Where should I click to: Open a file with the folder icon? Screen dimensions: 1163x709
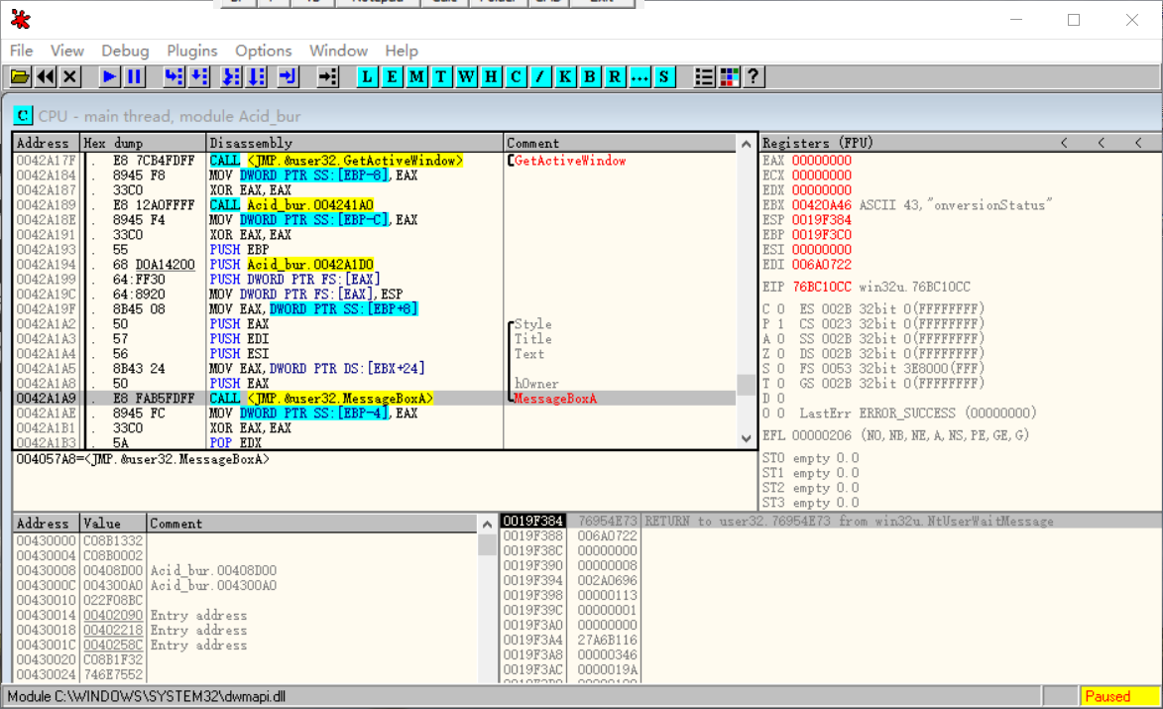coord(20,76)
